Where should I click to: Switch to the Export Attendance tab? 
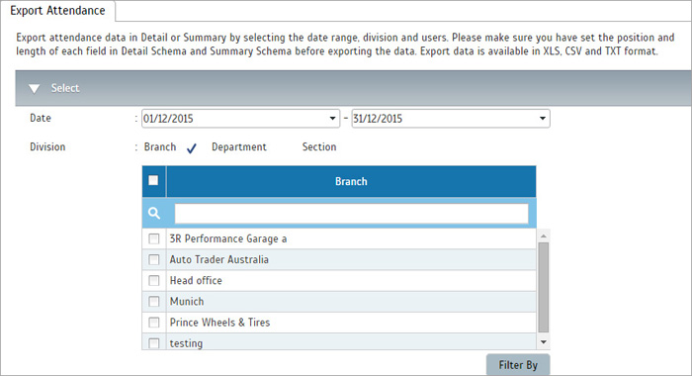[57, 11]
